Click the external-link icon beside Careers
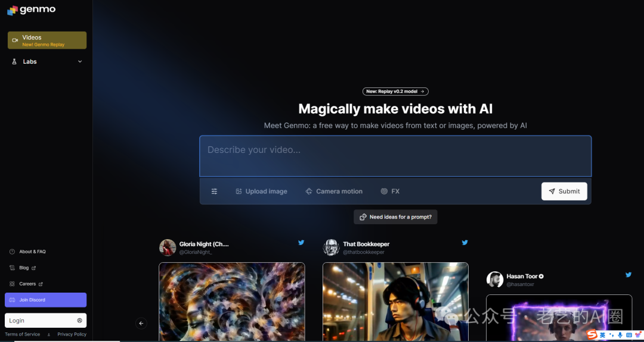The height and width of the screenshot is (342, 644). pyautogui.click(x=41, y=284)
